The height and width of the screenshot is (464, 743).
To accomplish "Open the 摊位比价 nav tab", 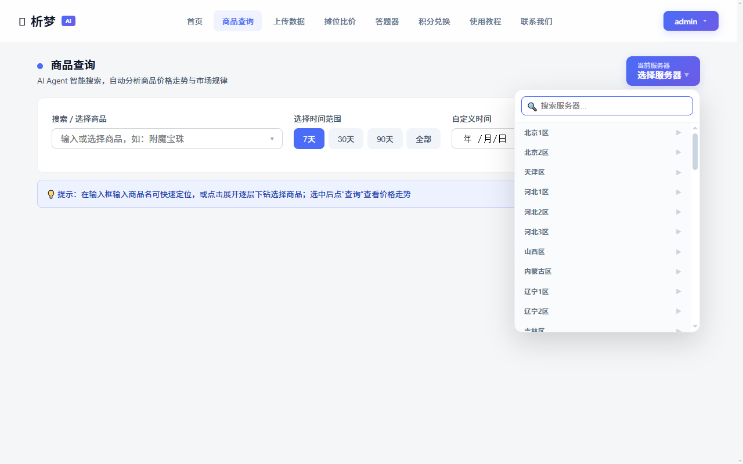I will click(x=340, y=21).
